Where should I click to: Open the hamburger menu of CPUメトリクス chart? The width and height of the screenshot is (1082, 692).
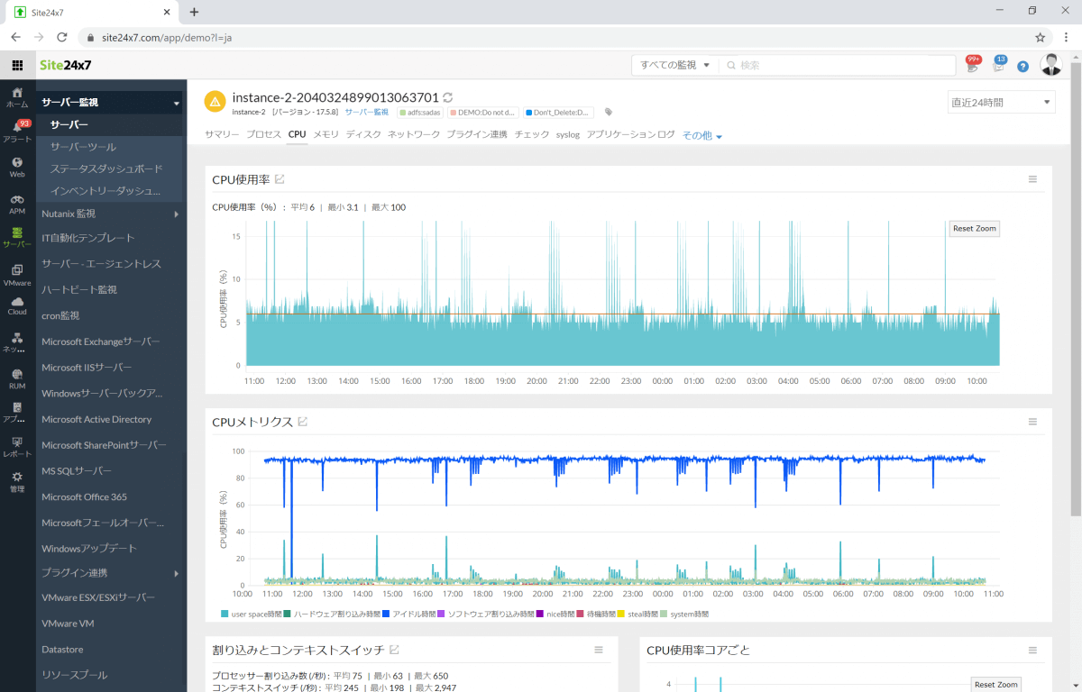pyautogui.click(x=1033, y=422)
